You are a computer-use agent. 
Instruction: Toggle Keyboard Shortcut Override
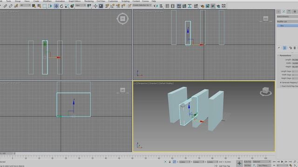click(101, 6)
